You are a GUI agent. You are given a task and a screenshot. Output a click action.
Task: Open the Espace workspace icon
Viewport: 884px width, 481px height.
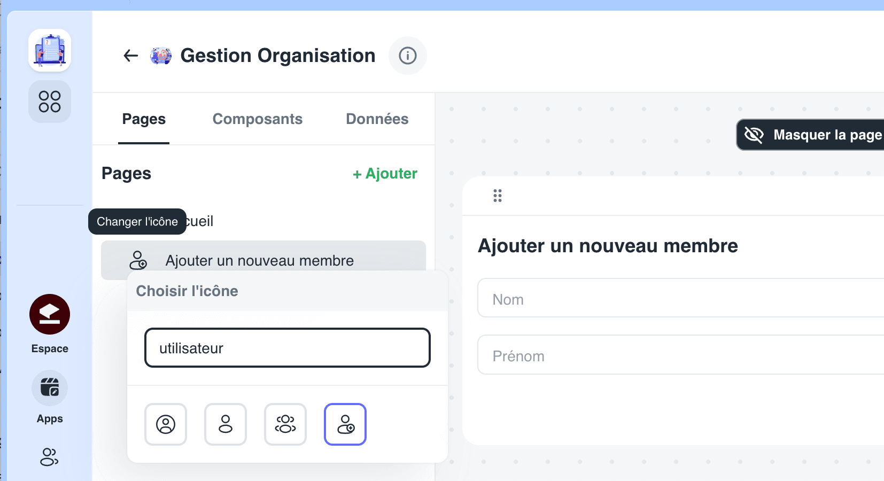[50, 314]
